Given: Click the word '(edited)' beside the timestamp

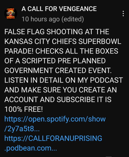Looking at the screenshot, I should coord(73,19).
